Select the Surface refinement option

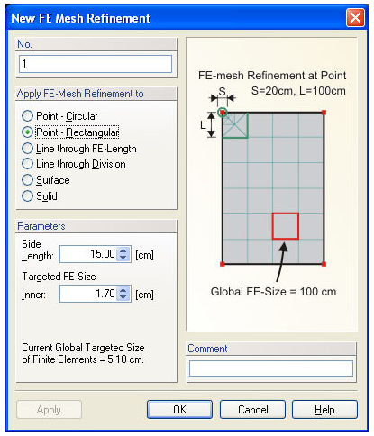tap(46, 180)
